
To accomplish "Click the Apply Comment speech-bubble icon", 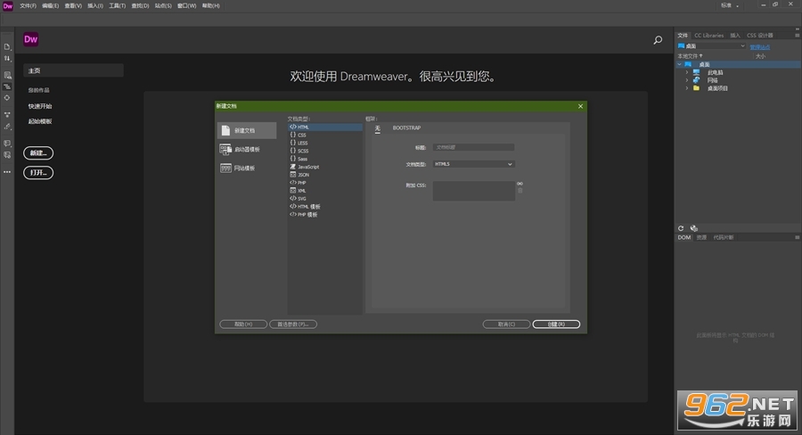I will (7, 144).
